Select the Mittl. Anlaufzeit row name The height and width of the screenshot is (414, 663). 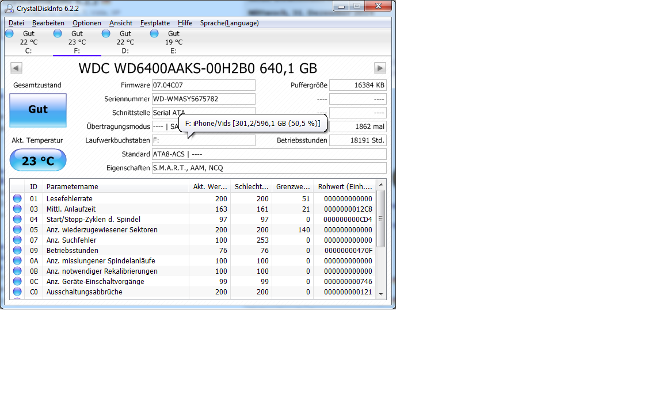(x=71, y=209)
